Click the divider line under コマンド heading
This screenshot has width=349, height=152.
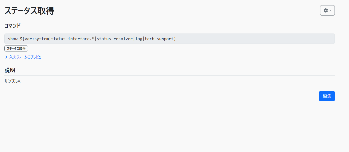tap(169, 31)
